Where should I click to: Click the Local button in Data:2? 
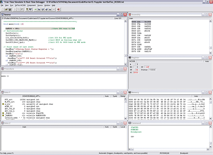(123, 127)
